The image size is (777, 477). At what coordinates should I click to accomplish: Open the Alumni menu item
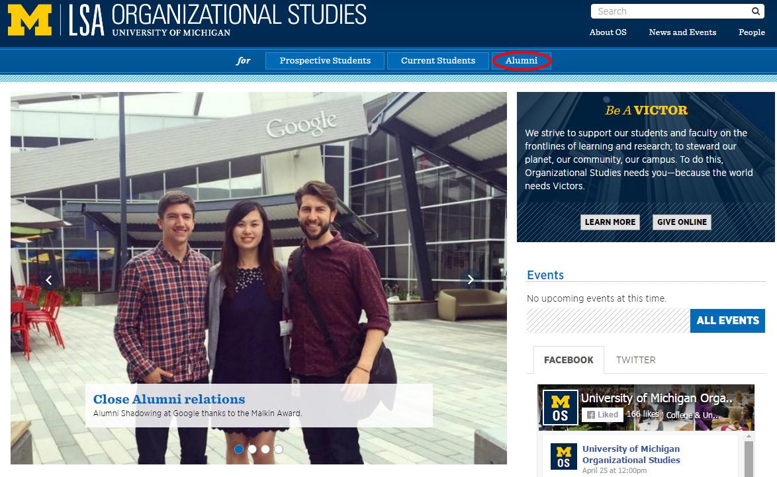pyautogui.click(x=522, y=60)
